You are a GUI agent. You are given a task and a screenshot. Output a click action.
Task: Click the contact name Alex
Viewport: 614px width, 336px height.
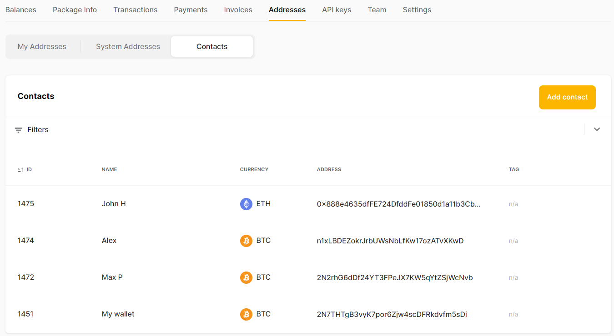click(x=109, y=241)
